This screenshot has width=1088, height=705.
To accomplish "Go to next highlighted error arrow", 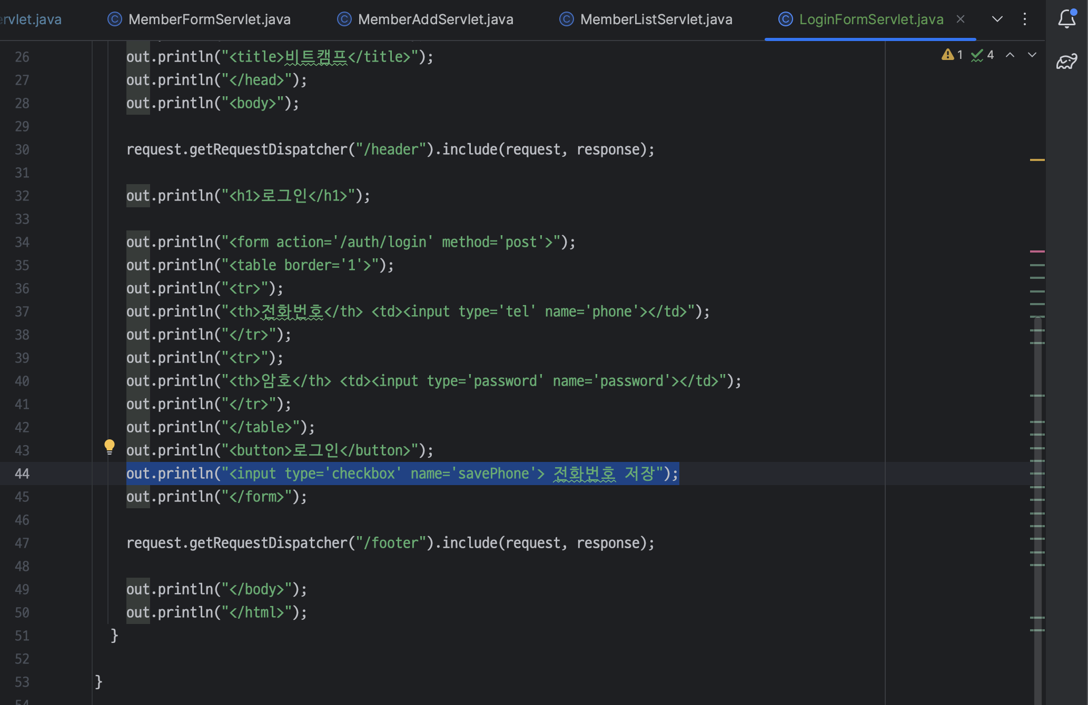I will (1032, 55).
